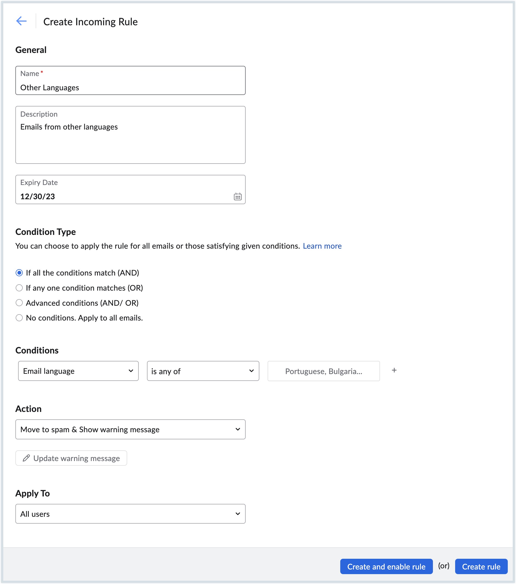Open the Expiry Date calendar picker icon
Screen dimensions: 516x584
[237, 196]
